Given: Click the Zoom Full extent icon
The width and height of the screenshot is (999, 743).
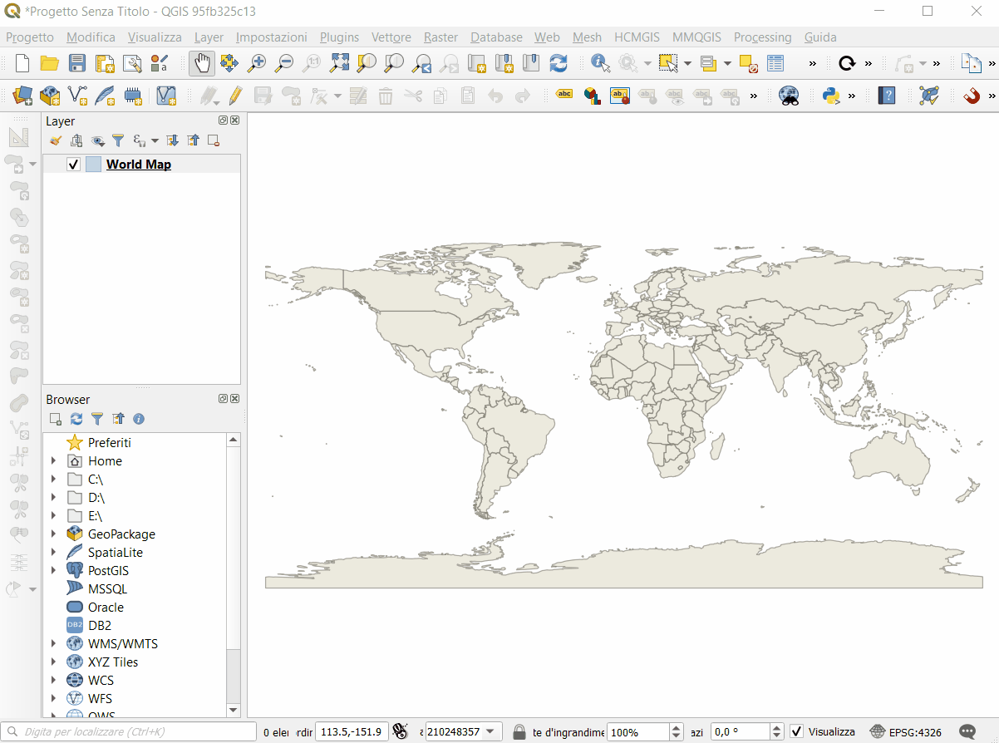Looking at the screenshot, I should coord(339,63).
